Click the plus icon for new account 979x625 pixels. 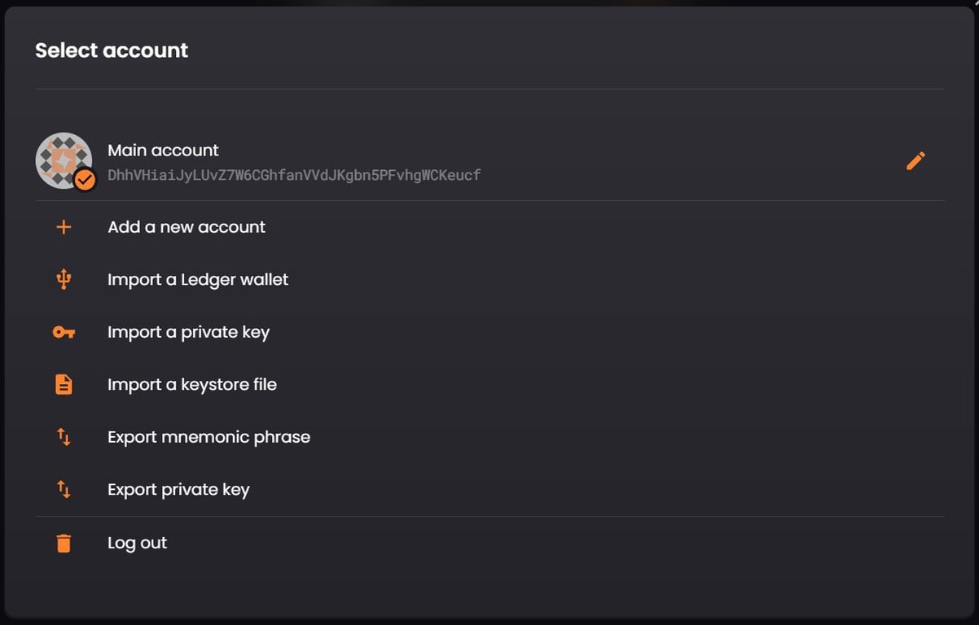pos(64,227)
